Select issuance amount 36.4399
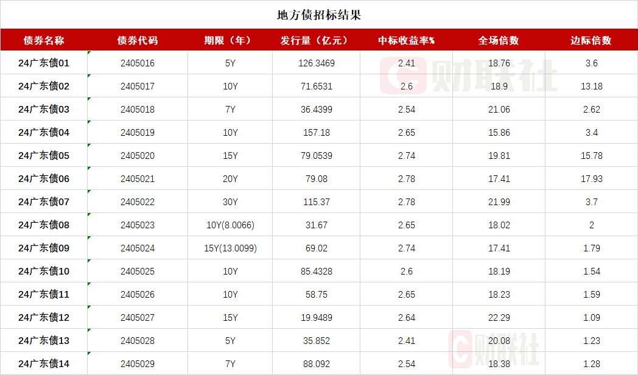 pyautogui.click(x=317, y=110)
